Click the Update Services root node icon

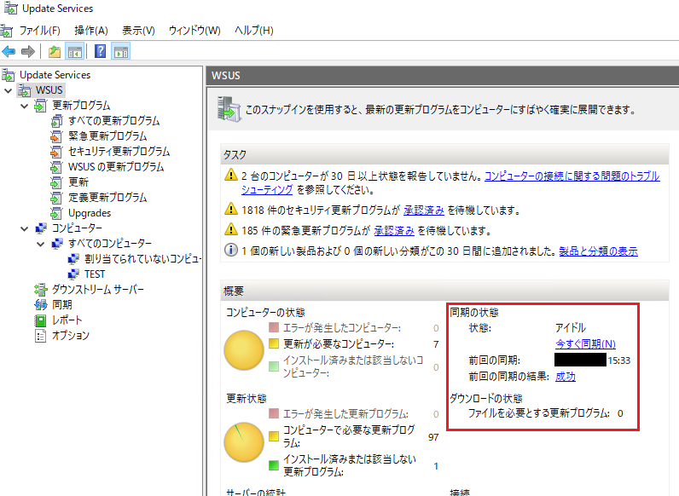coord(8,75)
